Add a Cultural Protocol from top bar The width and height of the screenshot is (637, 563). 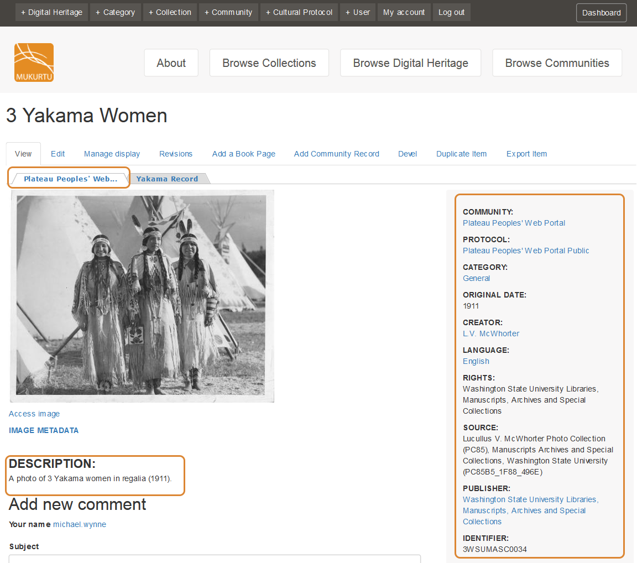coord(299,12)
